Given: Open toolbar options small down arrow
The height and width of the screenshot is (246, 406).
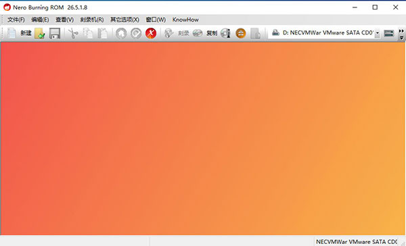Looking at the screenshot, I should click(401, 38).
